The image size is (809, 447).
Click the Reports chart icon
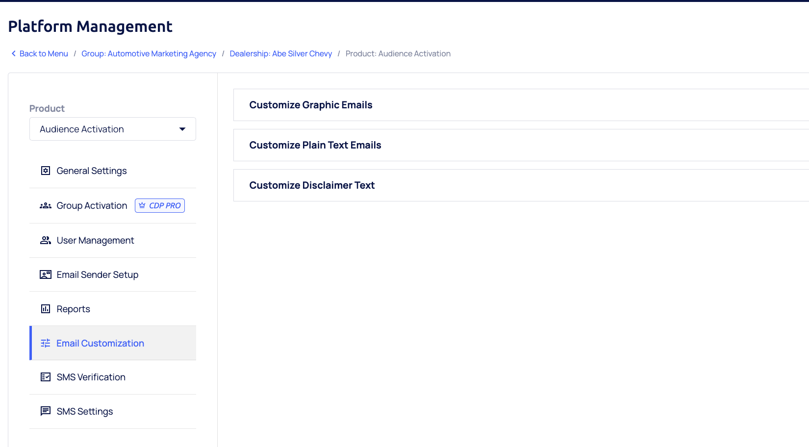point(46,309)
